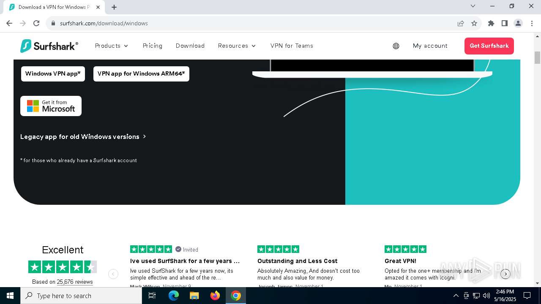
Task: Share this page icon in address bar
Action: 461,23
